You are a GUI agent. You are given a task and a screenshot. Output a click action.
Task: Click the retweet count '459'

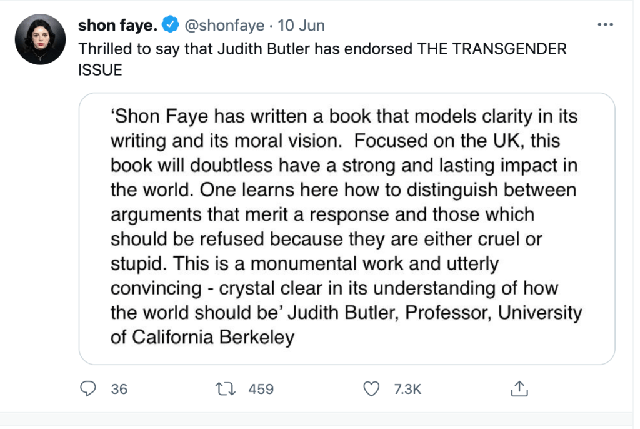(261, 389)
